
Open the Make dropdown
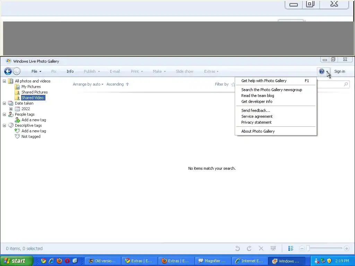pyautogui.click(x=159, y=71)
